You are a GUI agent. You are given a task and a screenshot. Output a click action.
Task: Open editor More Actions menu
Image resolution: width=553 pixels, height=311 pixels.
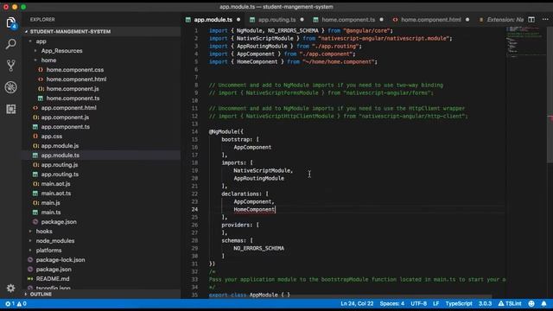[x=545, y=20]
